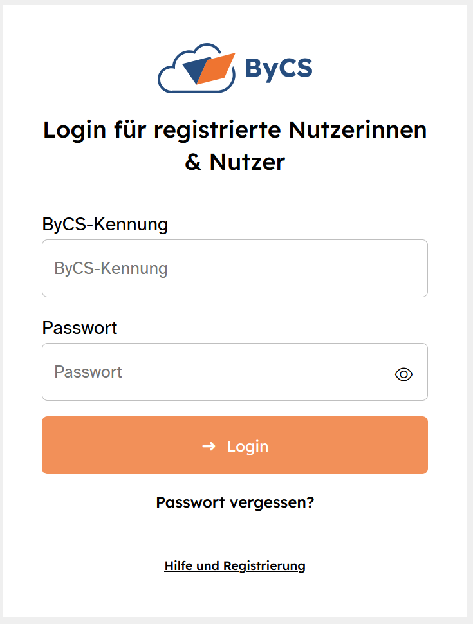Viewport: 473px width, 624px height.
Task: Click the "Passwort" field label above the input
Action: coord(80,328)
